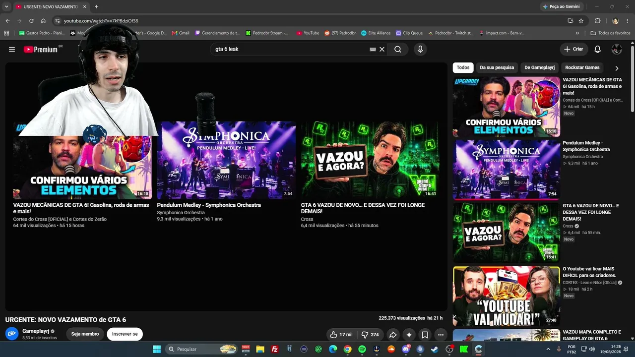Viewport: 635px width, 357px height.
Task: Close the URGENTE: NOVO VAZAMENTO tab
Action: click(85, 6)
